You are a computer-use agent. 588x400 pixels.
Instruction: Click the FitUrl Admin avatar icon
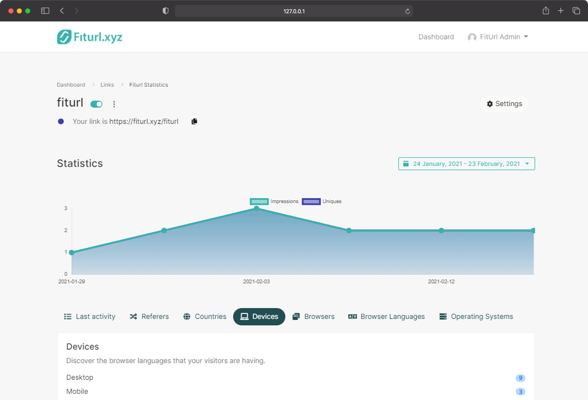coord(472,37)
